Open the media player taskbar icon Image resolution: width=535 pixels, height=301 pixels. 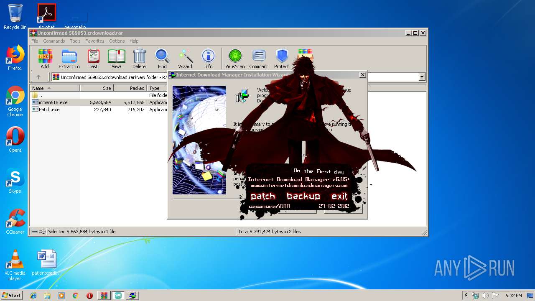(x=61, y=296)
